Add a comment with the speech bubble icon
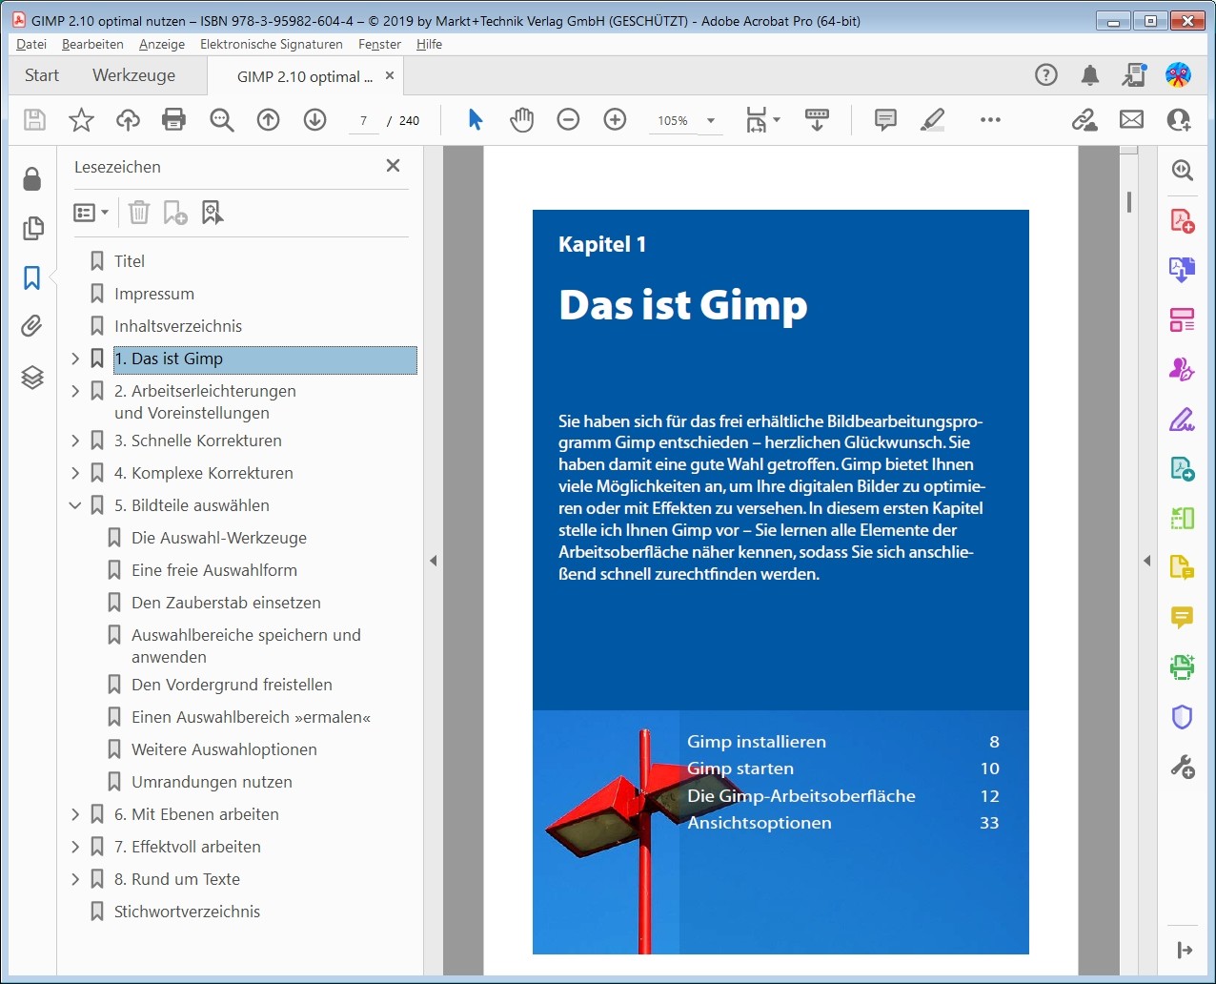Screen dimensions: 1216x984 [886, 120]
